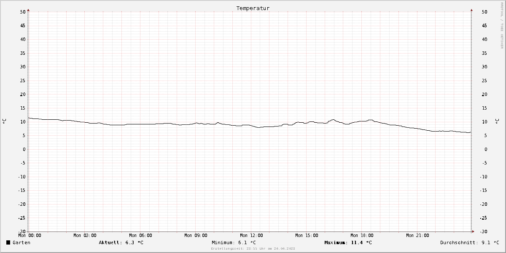Image resolution: width=506 pixels, height=253 pixels.
Task: Select the Garten legend label
Action: point(22,242)
